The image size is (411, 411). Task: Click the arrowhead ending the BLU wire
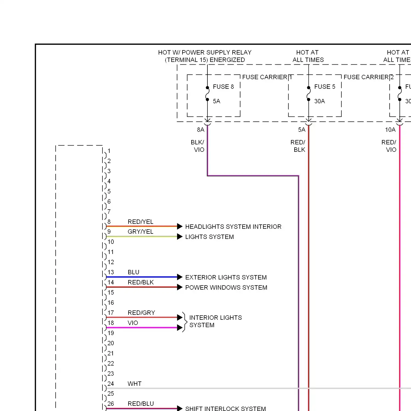coord(180,277)
